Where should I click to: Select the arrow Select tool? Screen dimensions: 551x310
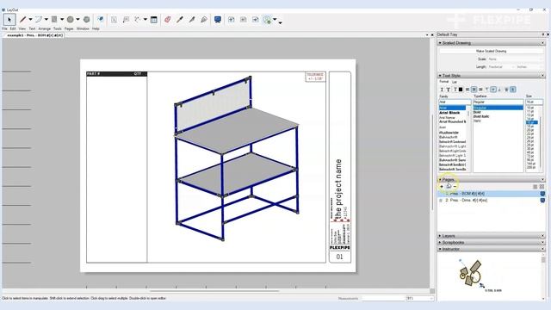click(x=9, y=20)
